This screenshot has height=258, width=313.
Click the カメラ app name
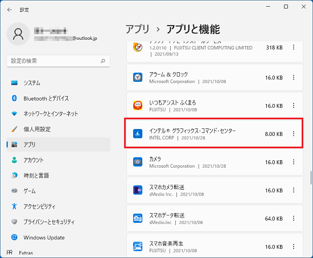tap(155, 159)
